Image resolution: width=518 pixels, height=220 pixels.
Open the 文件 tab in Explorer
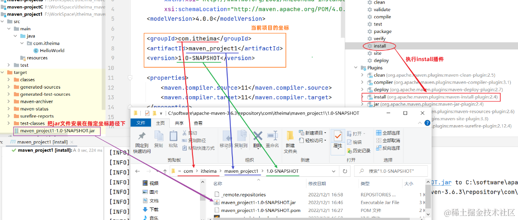(x=141, y=123)
